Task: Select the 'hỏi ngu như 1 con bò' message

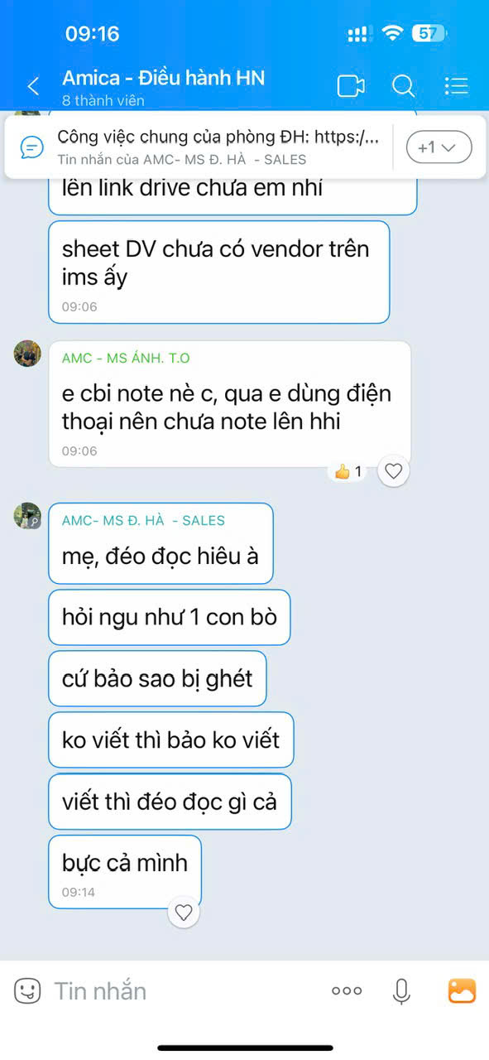Action: [x=170, y=618]
